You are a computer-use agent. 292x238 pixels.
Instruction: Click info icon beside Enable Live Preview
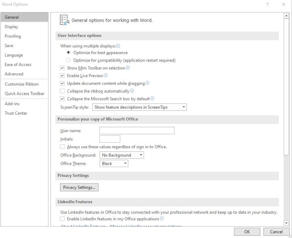pyautogui.click(x=106, y=76)
